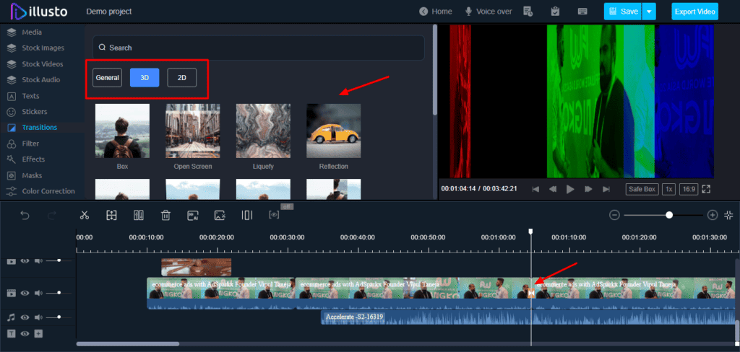Click the music track volume slider
This screenshot has width=740, height=352.
[x=59, y=317]
